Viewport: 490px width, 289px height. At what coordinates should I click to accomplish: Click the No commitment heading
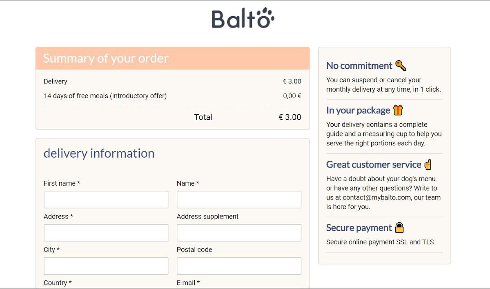click(x=359, y=66)
